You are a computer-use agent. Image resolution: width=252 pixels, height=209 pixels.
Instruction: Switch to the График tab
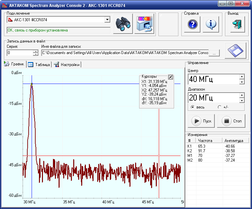click(x=14, y=64)
